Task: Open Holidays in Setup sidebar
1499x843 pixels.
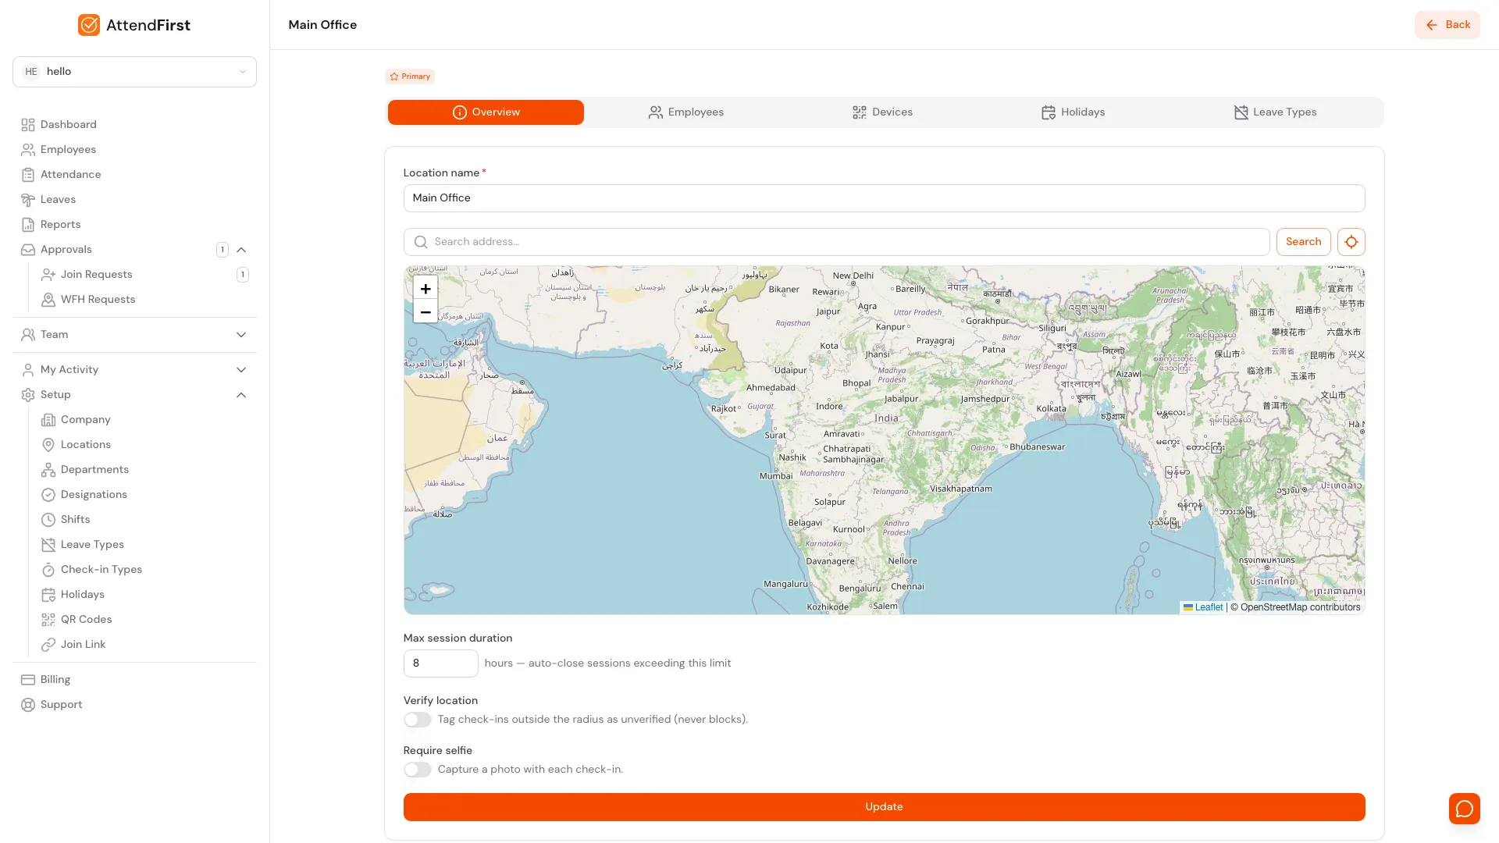Action: point(82,595)
